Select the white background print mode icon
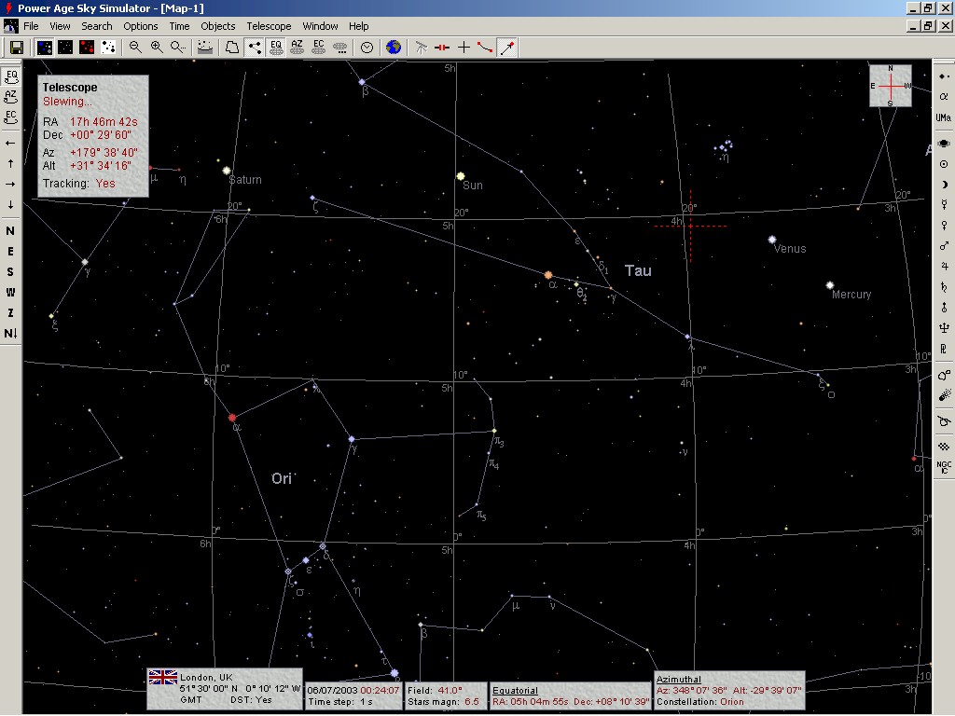 [108, 48]
